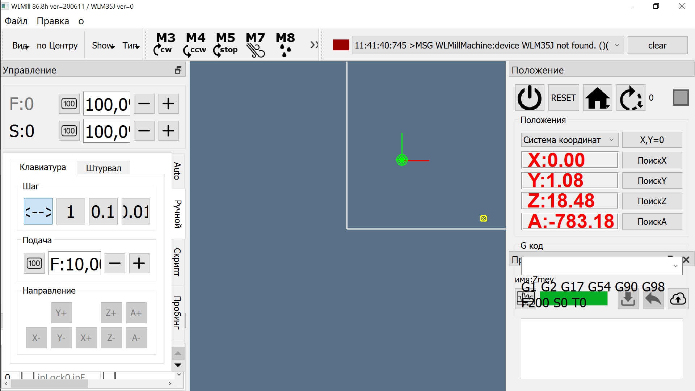
Task: Open the Вид view dropdown
Action: click(x=21, y=46)
